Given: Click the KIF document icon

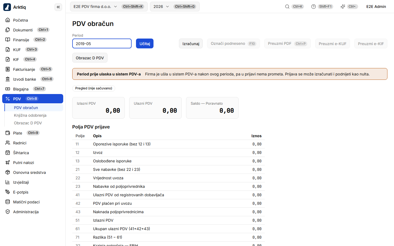Looking at the screenshot, I should pyautogui.click(x=8, y=59).
